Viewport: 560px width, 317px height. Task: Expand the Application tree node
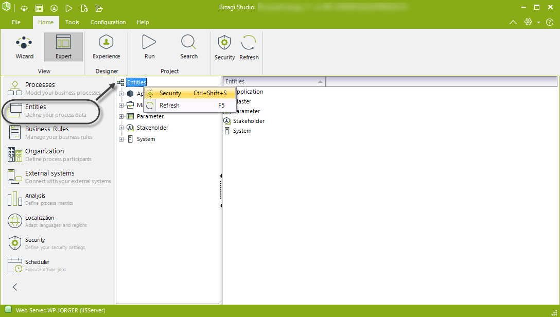coord(121,94)
